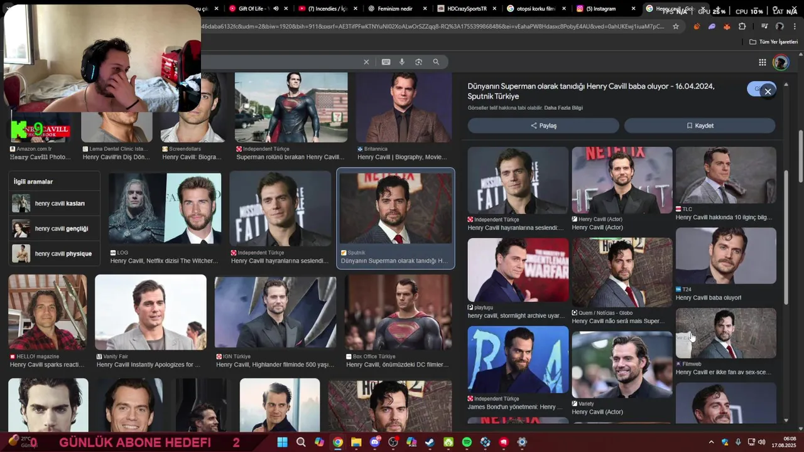Open the Google apps grid
804x452 pixels.
click(762, 62)
